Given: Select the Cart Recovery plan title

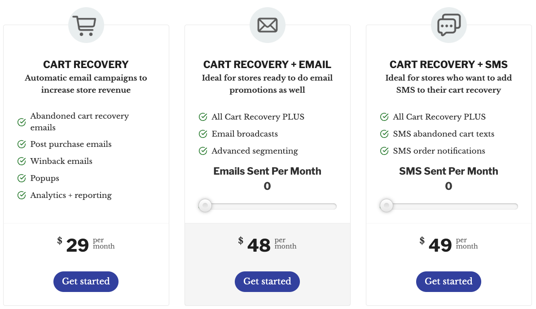Looking at the screenshot, I should click(x=86, y=64).
